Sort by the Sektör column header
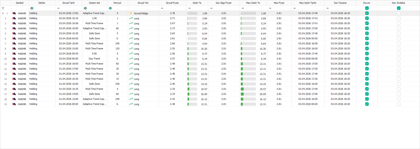 click(x=42, y=3)
